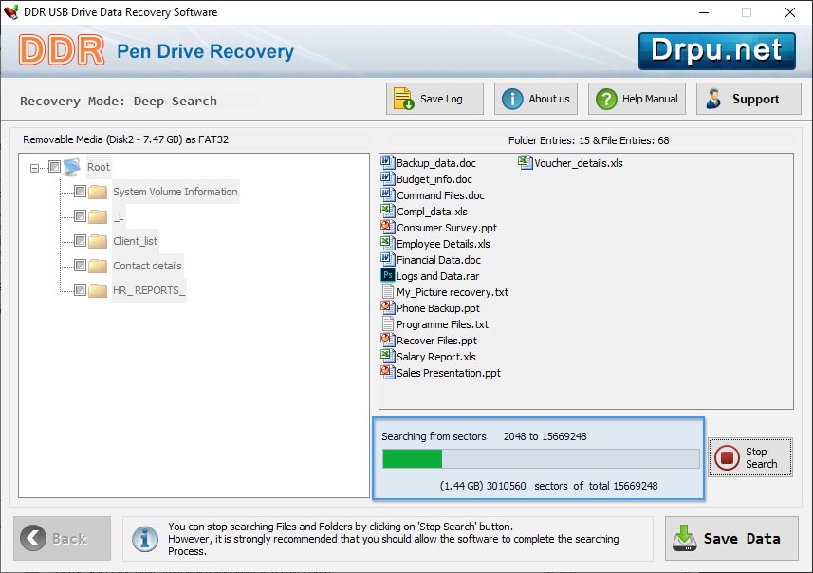Screen dimensions: 813x573
Task: Select the Root tree label
Action: [x=99, y=167]
